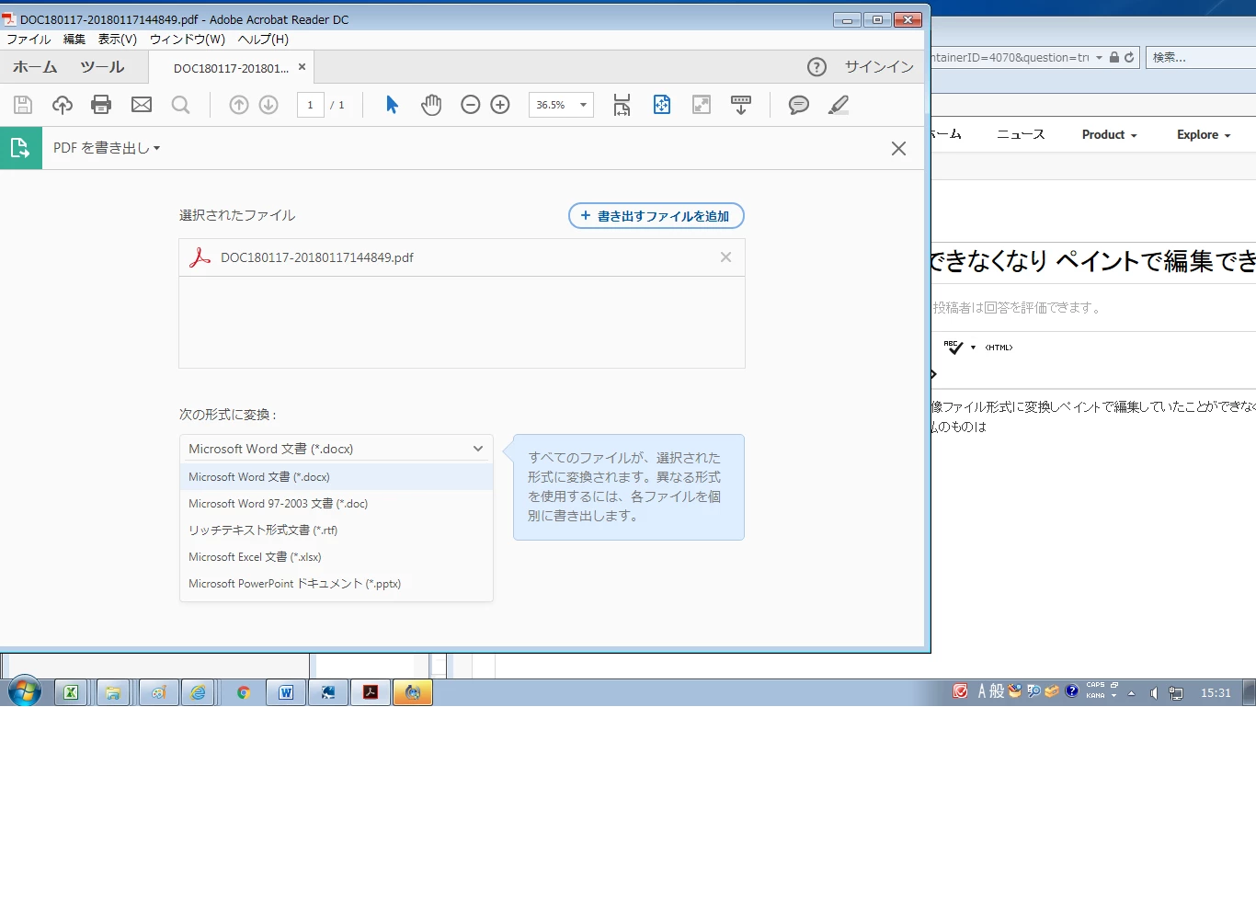Screen dimensions: 1256x901
Task: Zoom in with plus icon
Action: point(500,105)
